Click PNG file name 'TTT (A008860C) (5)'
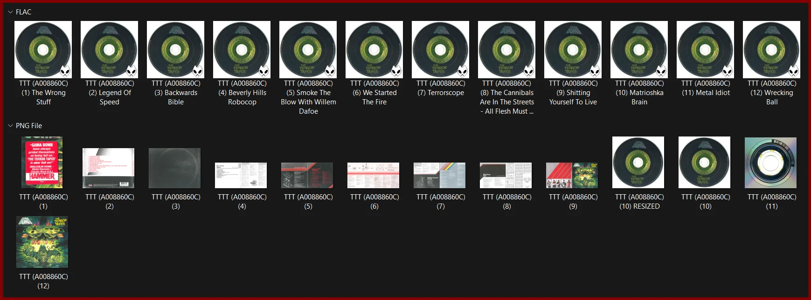This screenshot has height=300, width=811. pos(308,202)
